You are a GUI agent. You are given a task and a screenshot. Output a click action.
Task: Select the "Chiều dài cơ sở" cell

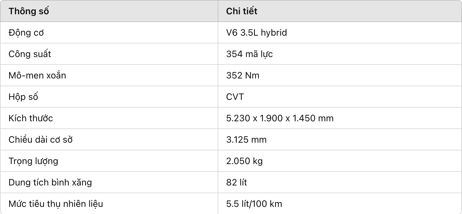(x=41, y=140)
